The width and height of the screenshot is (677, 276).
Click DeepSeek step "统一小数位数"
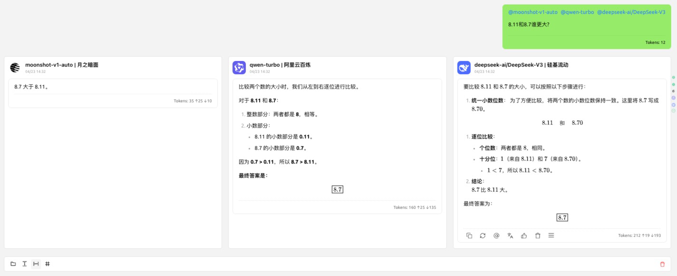pyautogui.click(x=487, y=100)
